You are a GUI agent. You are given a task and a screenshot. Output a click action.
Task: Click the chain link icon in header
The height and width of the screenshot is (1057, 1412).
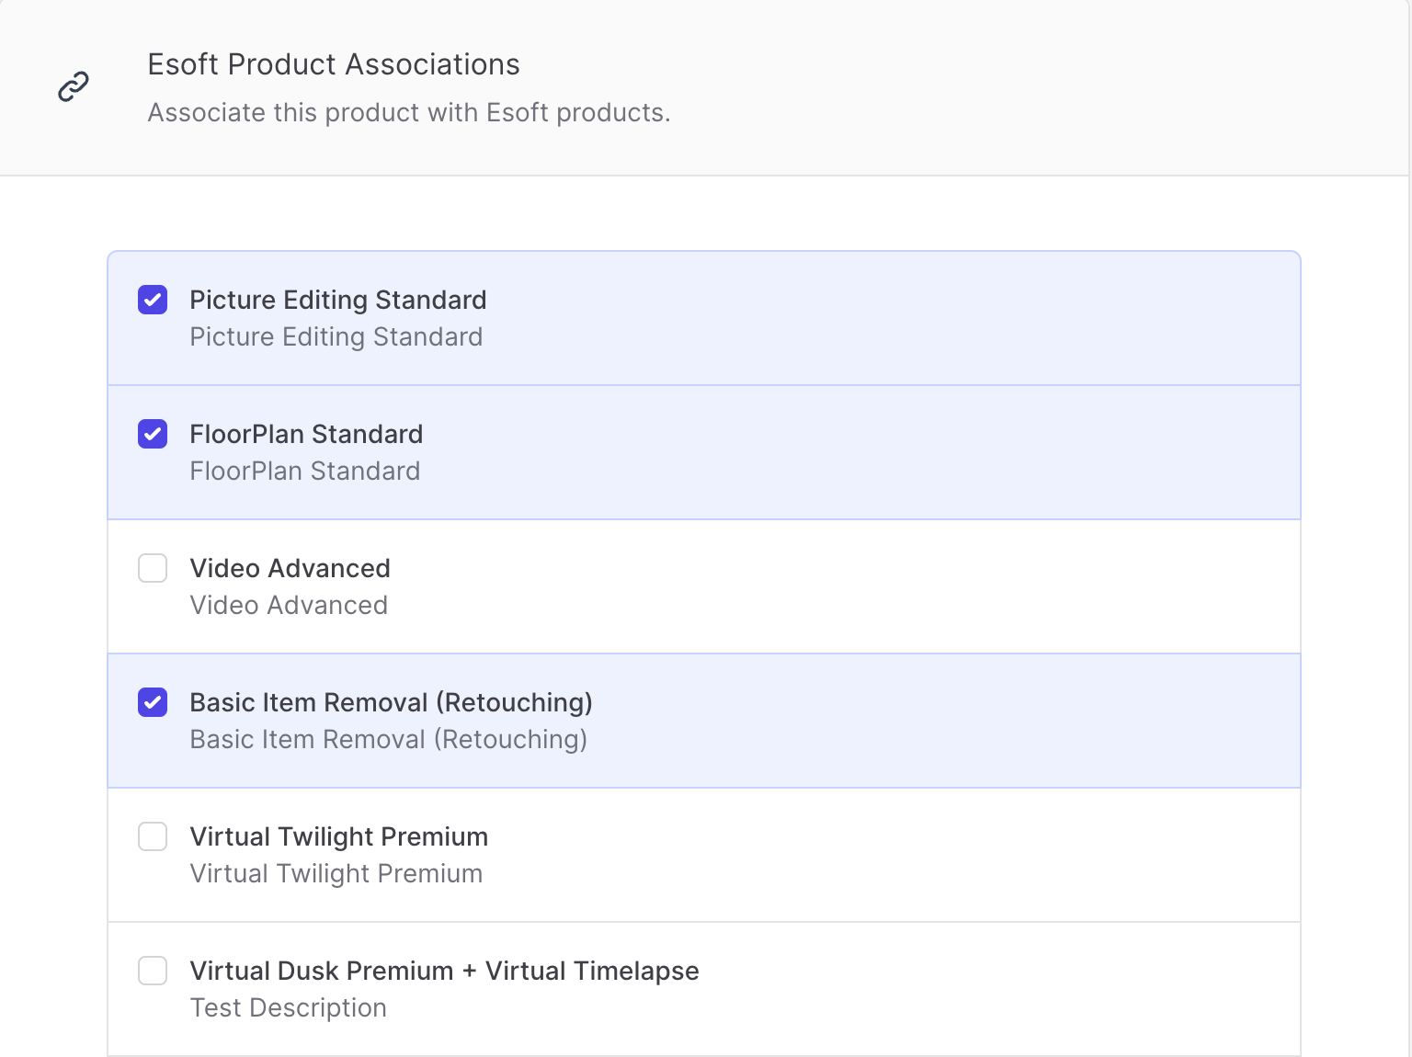click(x=74, y=86)
